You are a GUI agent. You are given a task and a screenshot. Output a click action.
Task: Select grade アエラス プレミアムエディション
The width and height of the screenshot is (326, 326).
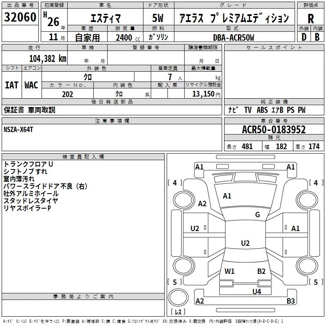(x=234, y=18)
